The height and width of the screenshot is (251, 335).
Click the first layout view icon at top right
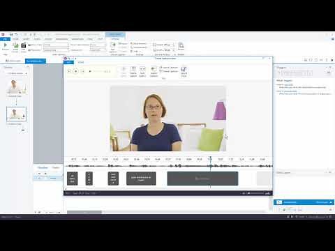tap(306, 60)
